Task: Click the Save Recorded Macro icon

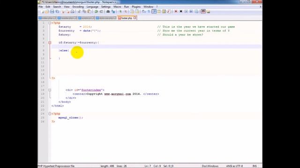Action: [x=196, y=12]
